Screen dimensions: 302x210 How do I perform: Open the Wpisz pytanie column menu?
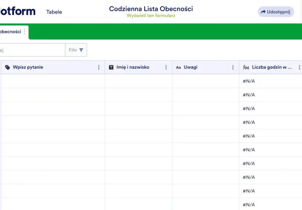(99, 67)
